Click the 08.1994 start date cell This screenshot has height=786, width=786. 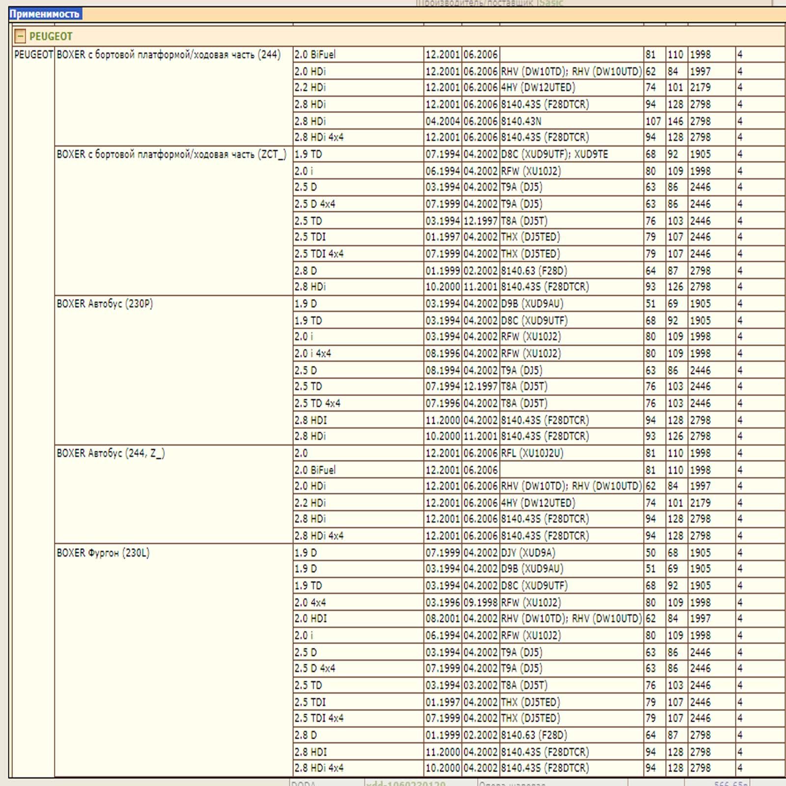point(443,370)
